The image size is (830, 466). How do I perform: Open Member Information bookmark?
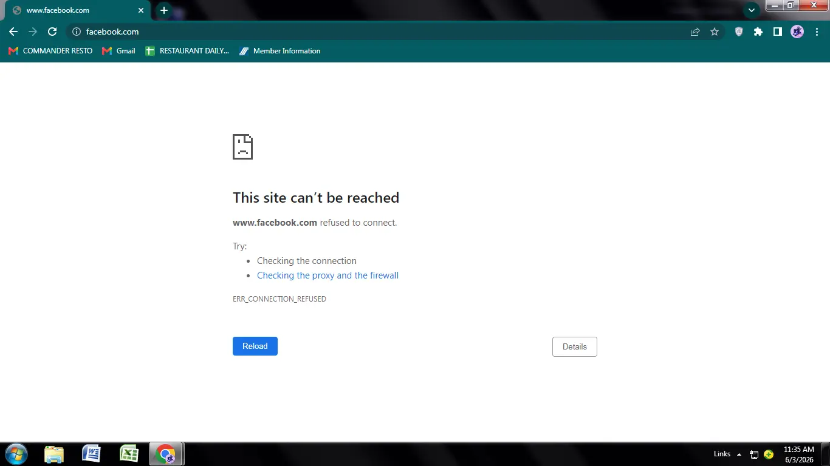pyautogui.click(x=280, y=51)
